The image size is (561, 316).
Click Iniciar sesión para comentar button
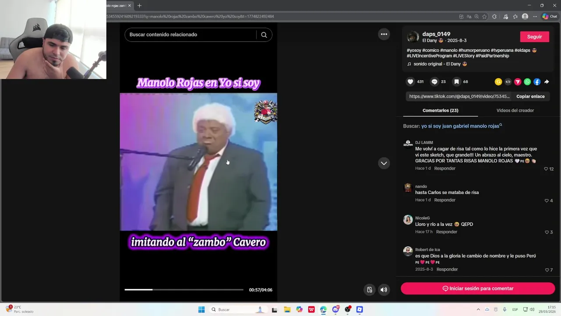pos(478,288)
